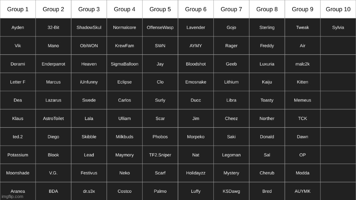Click the OffenseWasp cell

pyautogui.click(x=160, y=28)
